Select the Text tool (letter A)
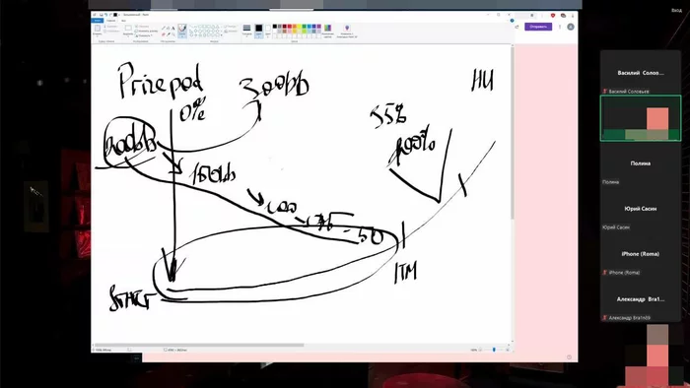690x388 pixels. pyautogui.click(x=173, y=28)
